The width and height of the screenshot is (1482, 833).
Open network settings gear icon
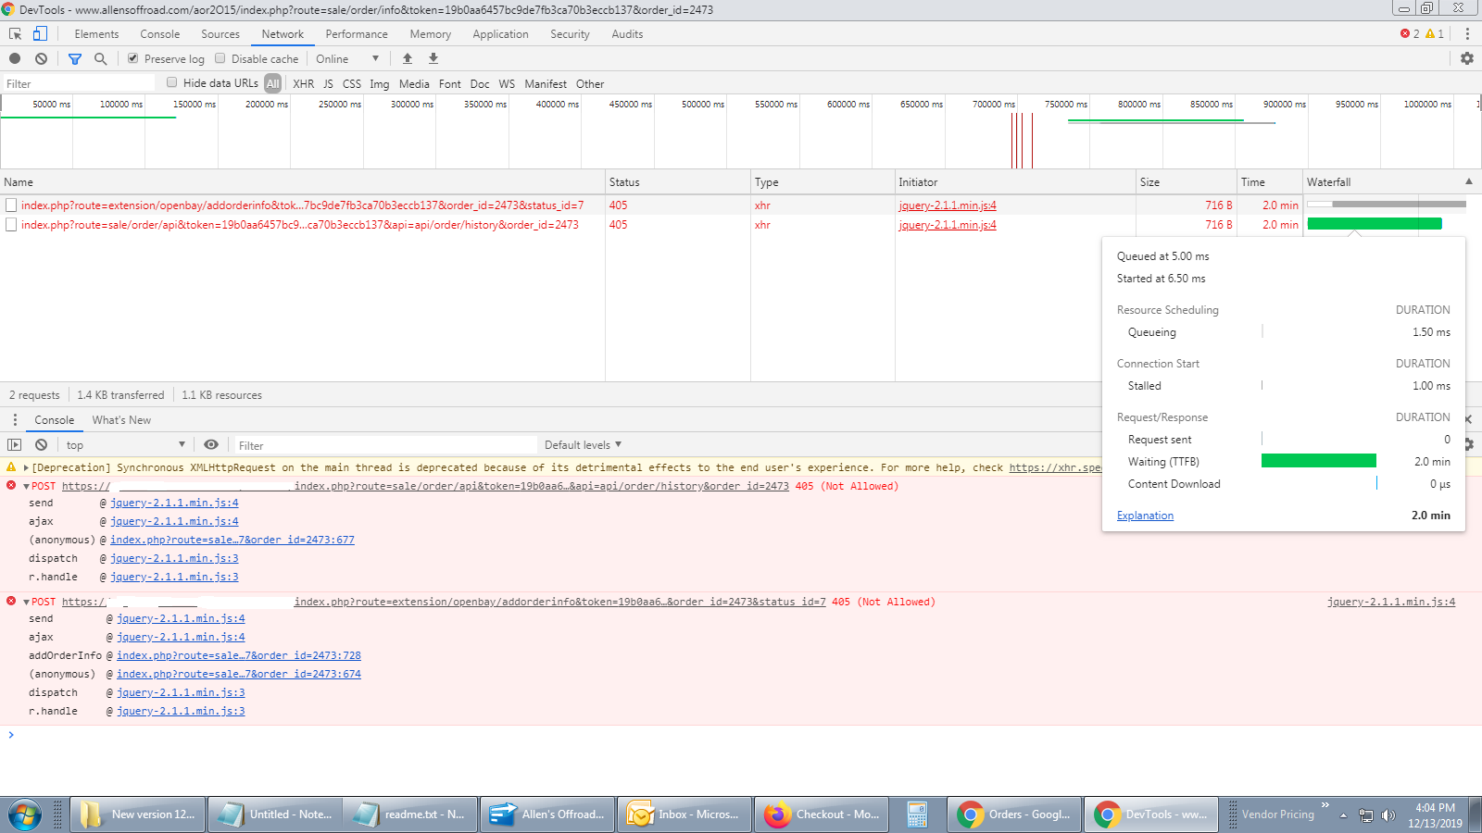[x=1467, y=58]
